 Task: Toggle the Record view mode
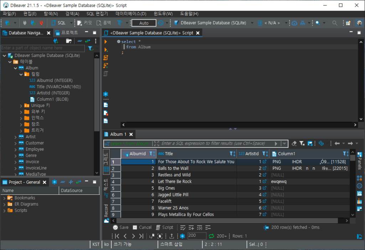coord(106,211)
